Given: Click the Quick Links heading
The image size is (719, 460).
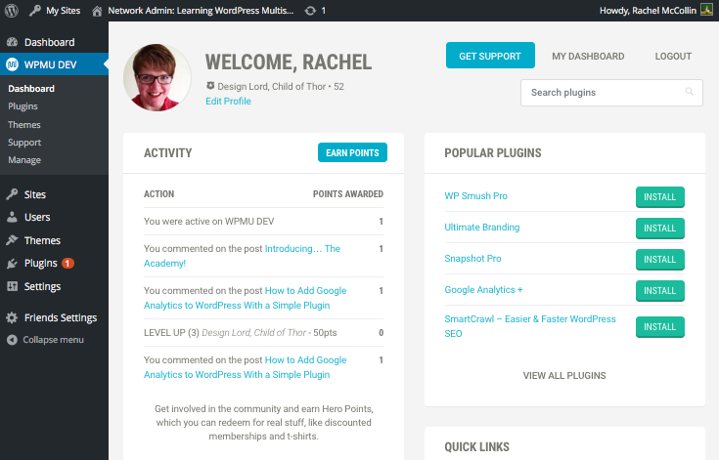Looking at the screenshot, I should tap(477, 446).
